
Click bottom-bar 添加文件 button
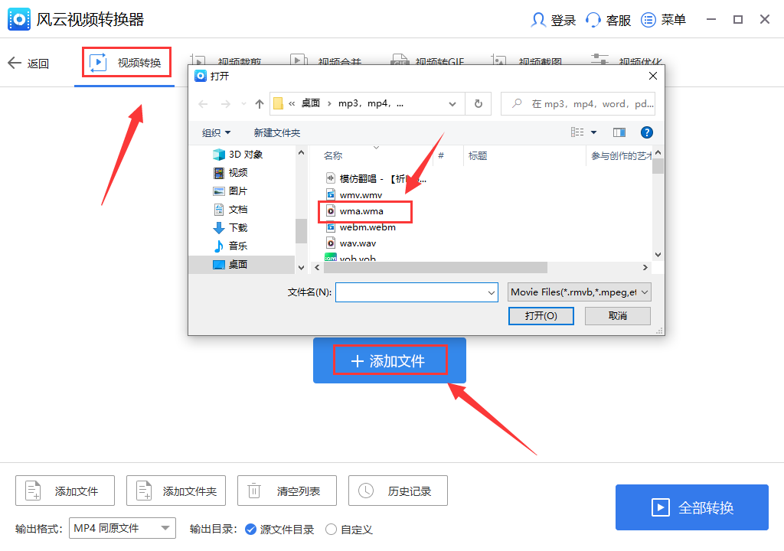tap(65, 491)
